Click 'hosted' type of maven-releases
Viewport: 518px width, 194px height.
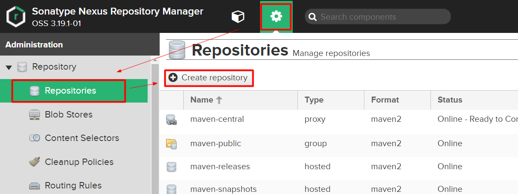[318, 166]
